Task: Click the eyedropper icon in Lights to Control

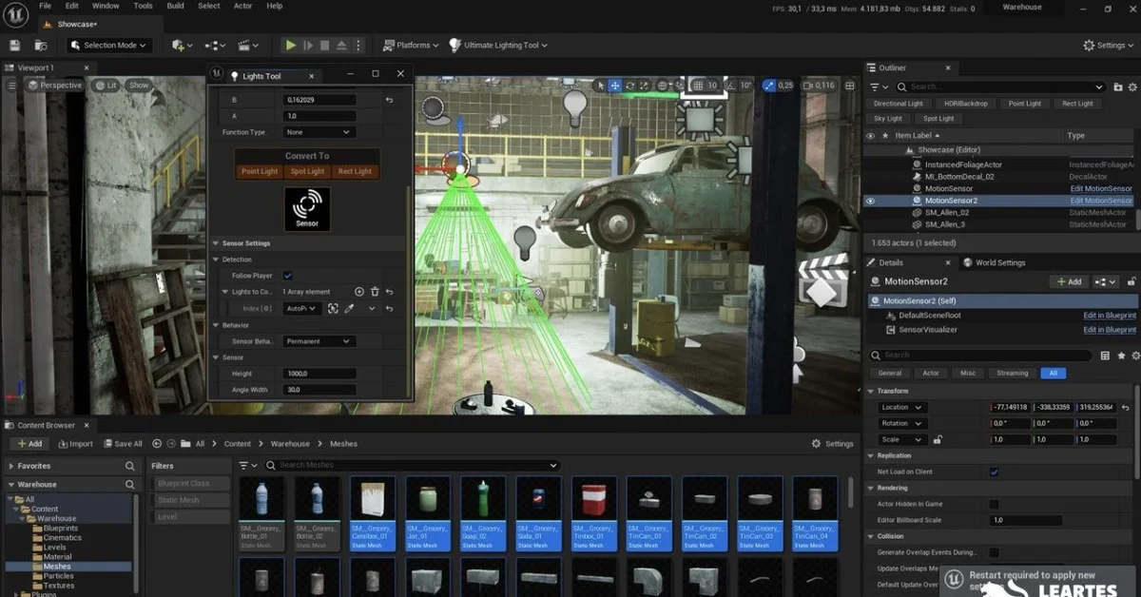Action: [350, 308]
